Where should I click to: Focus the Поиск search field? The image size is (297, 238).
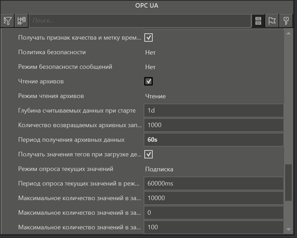pyautogui.click(x=139, y=21)
